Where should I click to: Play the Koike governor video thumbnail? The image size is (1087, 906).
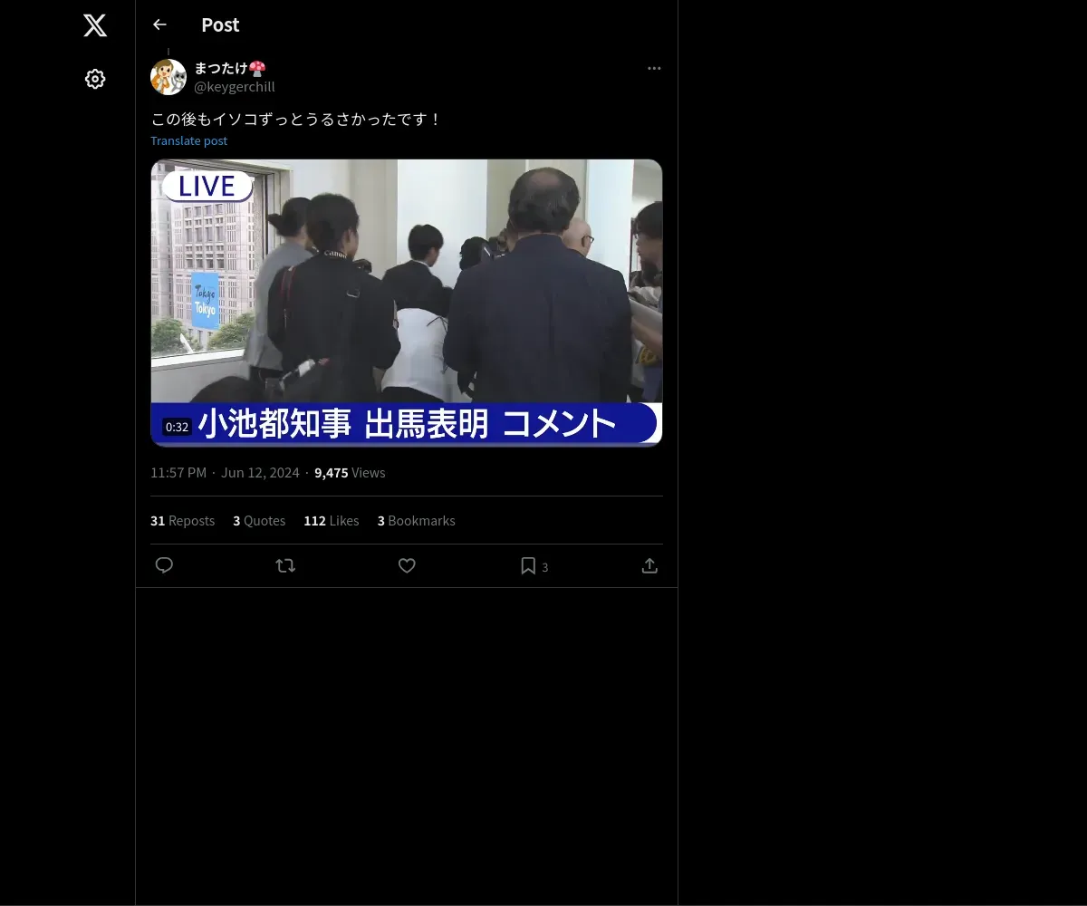tap(407, 303)
